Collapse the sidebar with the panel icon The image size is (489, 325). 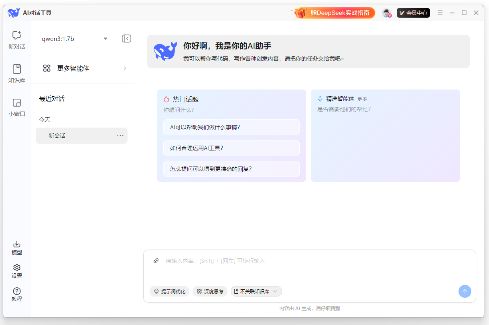tap(126, 39)
